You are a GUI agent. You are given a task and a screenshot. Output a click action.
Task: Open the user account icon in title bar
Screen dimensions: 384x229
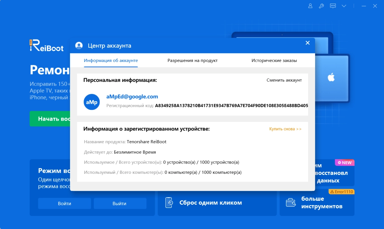pyautogui.click(x=310, y=6)
